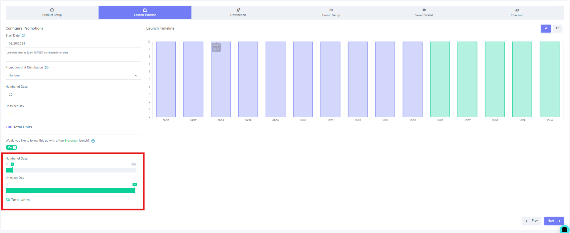The image size is (570, 233).
Task: Open the Select Wallet tab
Action: [x=424, y=13]
